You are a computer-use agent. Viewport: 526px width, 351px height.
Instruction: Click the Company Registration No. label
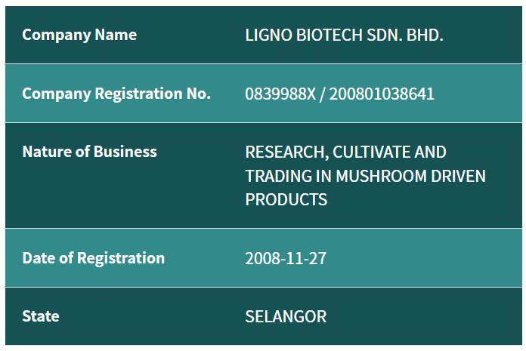[x=116, y=94]
